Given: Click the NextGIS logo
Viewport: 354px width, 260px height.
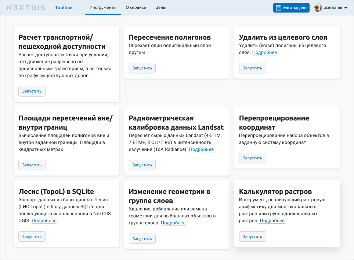Looking at the screenshot, I should coord(25,8).
